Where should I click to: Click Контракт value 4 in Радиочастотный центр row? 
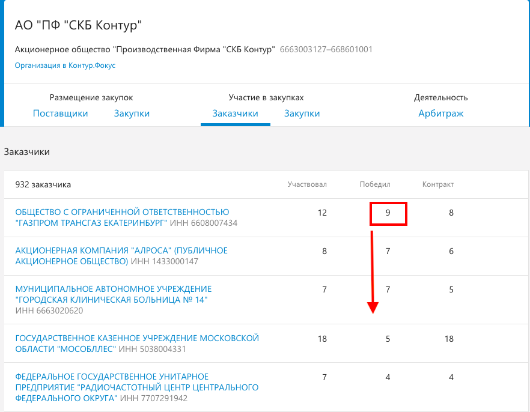coord(451,377)
